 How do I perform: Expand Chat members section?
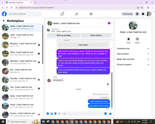(133, 54)
